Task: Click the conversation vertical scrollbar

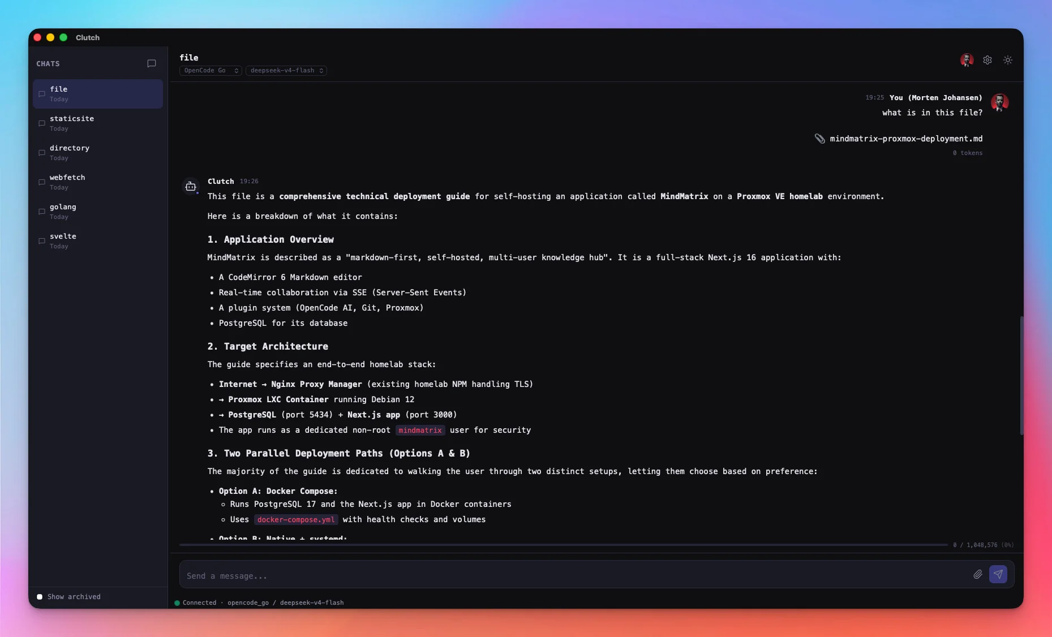Action: (1021, 375)
